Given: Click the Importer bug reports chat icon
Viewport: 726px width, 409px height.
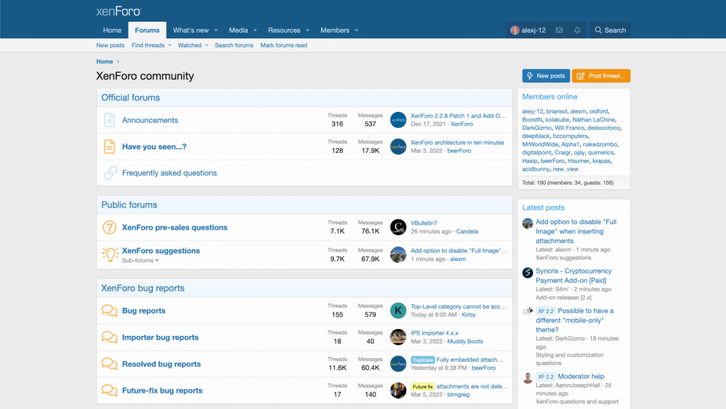Looking at the screenshot, I should [110, 338].
